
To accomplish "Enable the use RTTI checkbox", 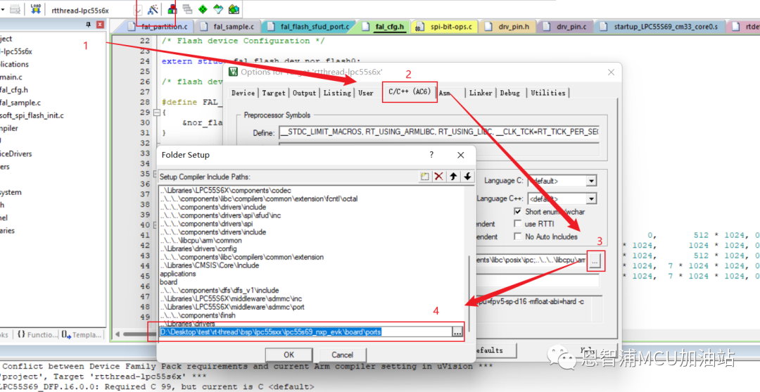I will tap(518, 224).
